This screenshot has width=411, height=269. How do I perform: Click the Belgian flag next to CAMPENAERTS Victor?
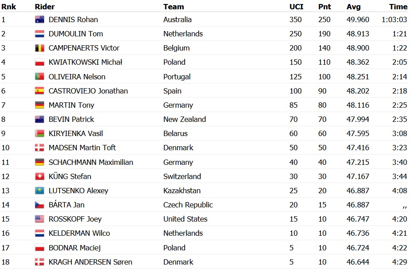pos(40,48)
